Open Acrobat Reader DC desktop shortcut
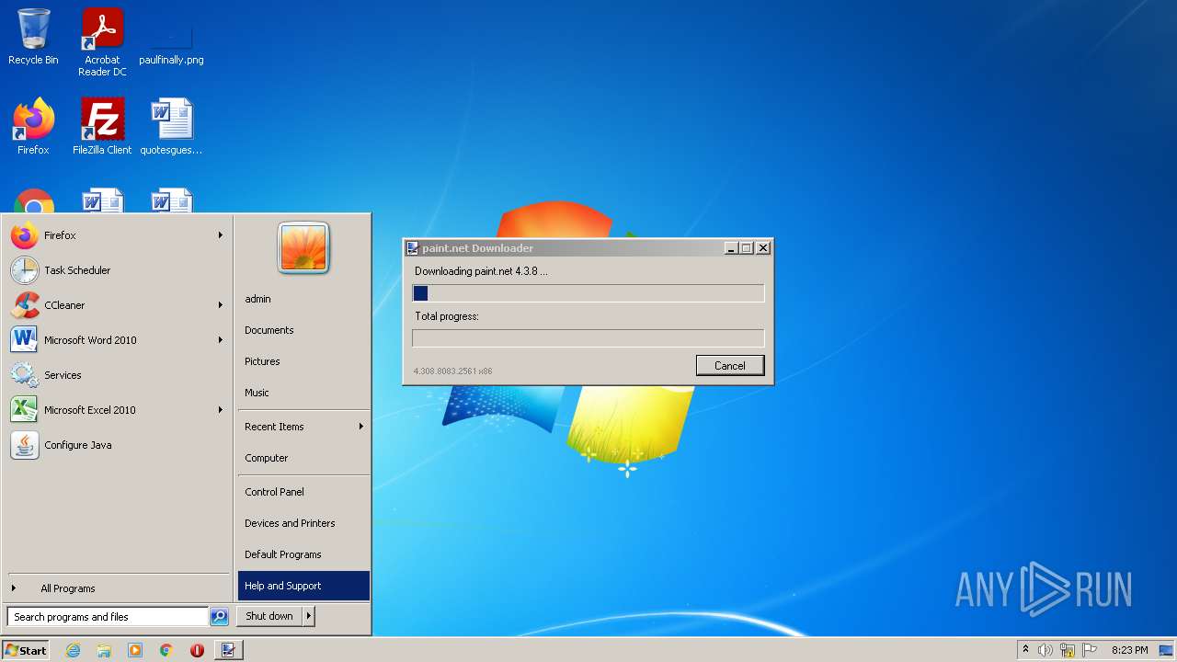The width and height of the screenshot is (1177, 662). (x=102, y=41)
